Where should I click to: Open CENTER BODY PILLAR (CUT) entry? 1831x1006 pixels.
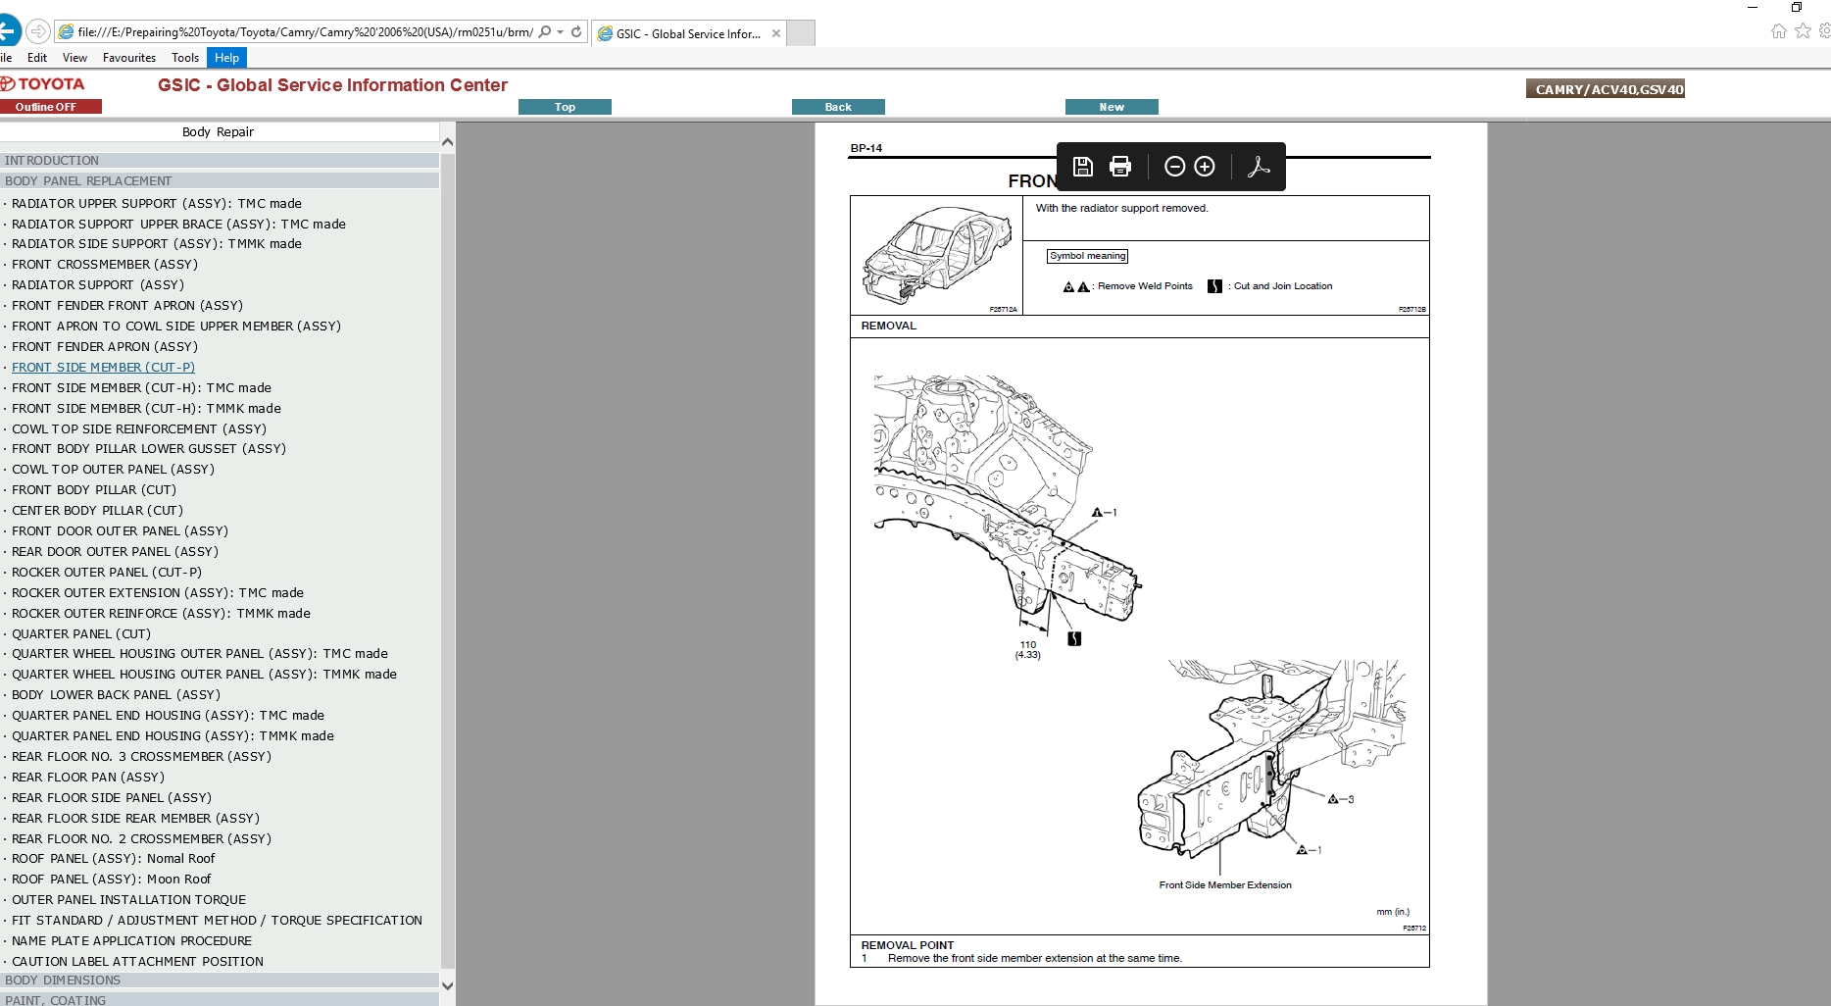pyautogui.click(x=97, y=510)
